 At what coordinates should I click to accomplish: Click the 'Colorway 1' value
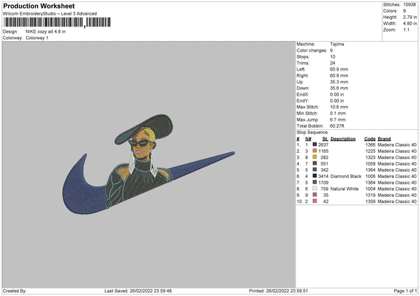tap(37, 38)
